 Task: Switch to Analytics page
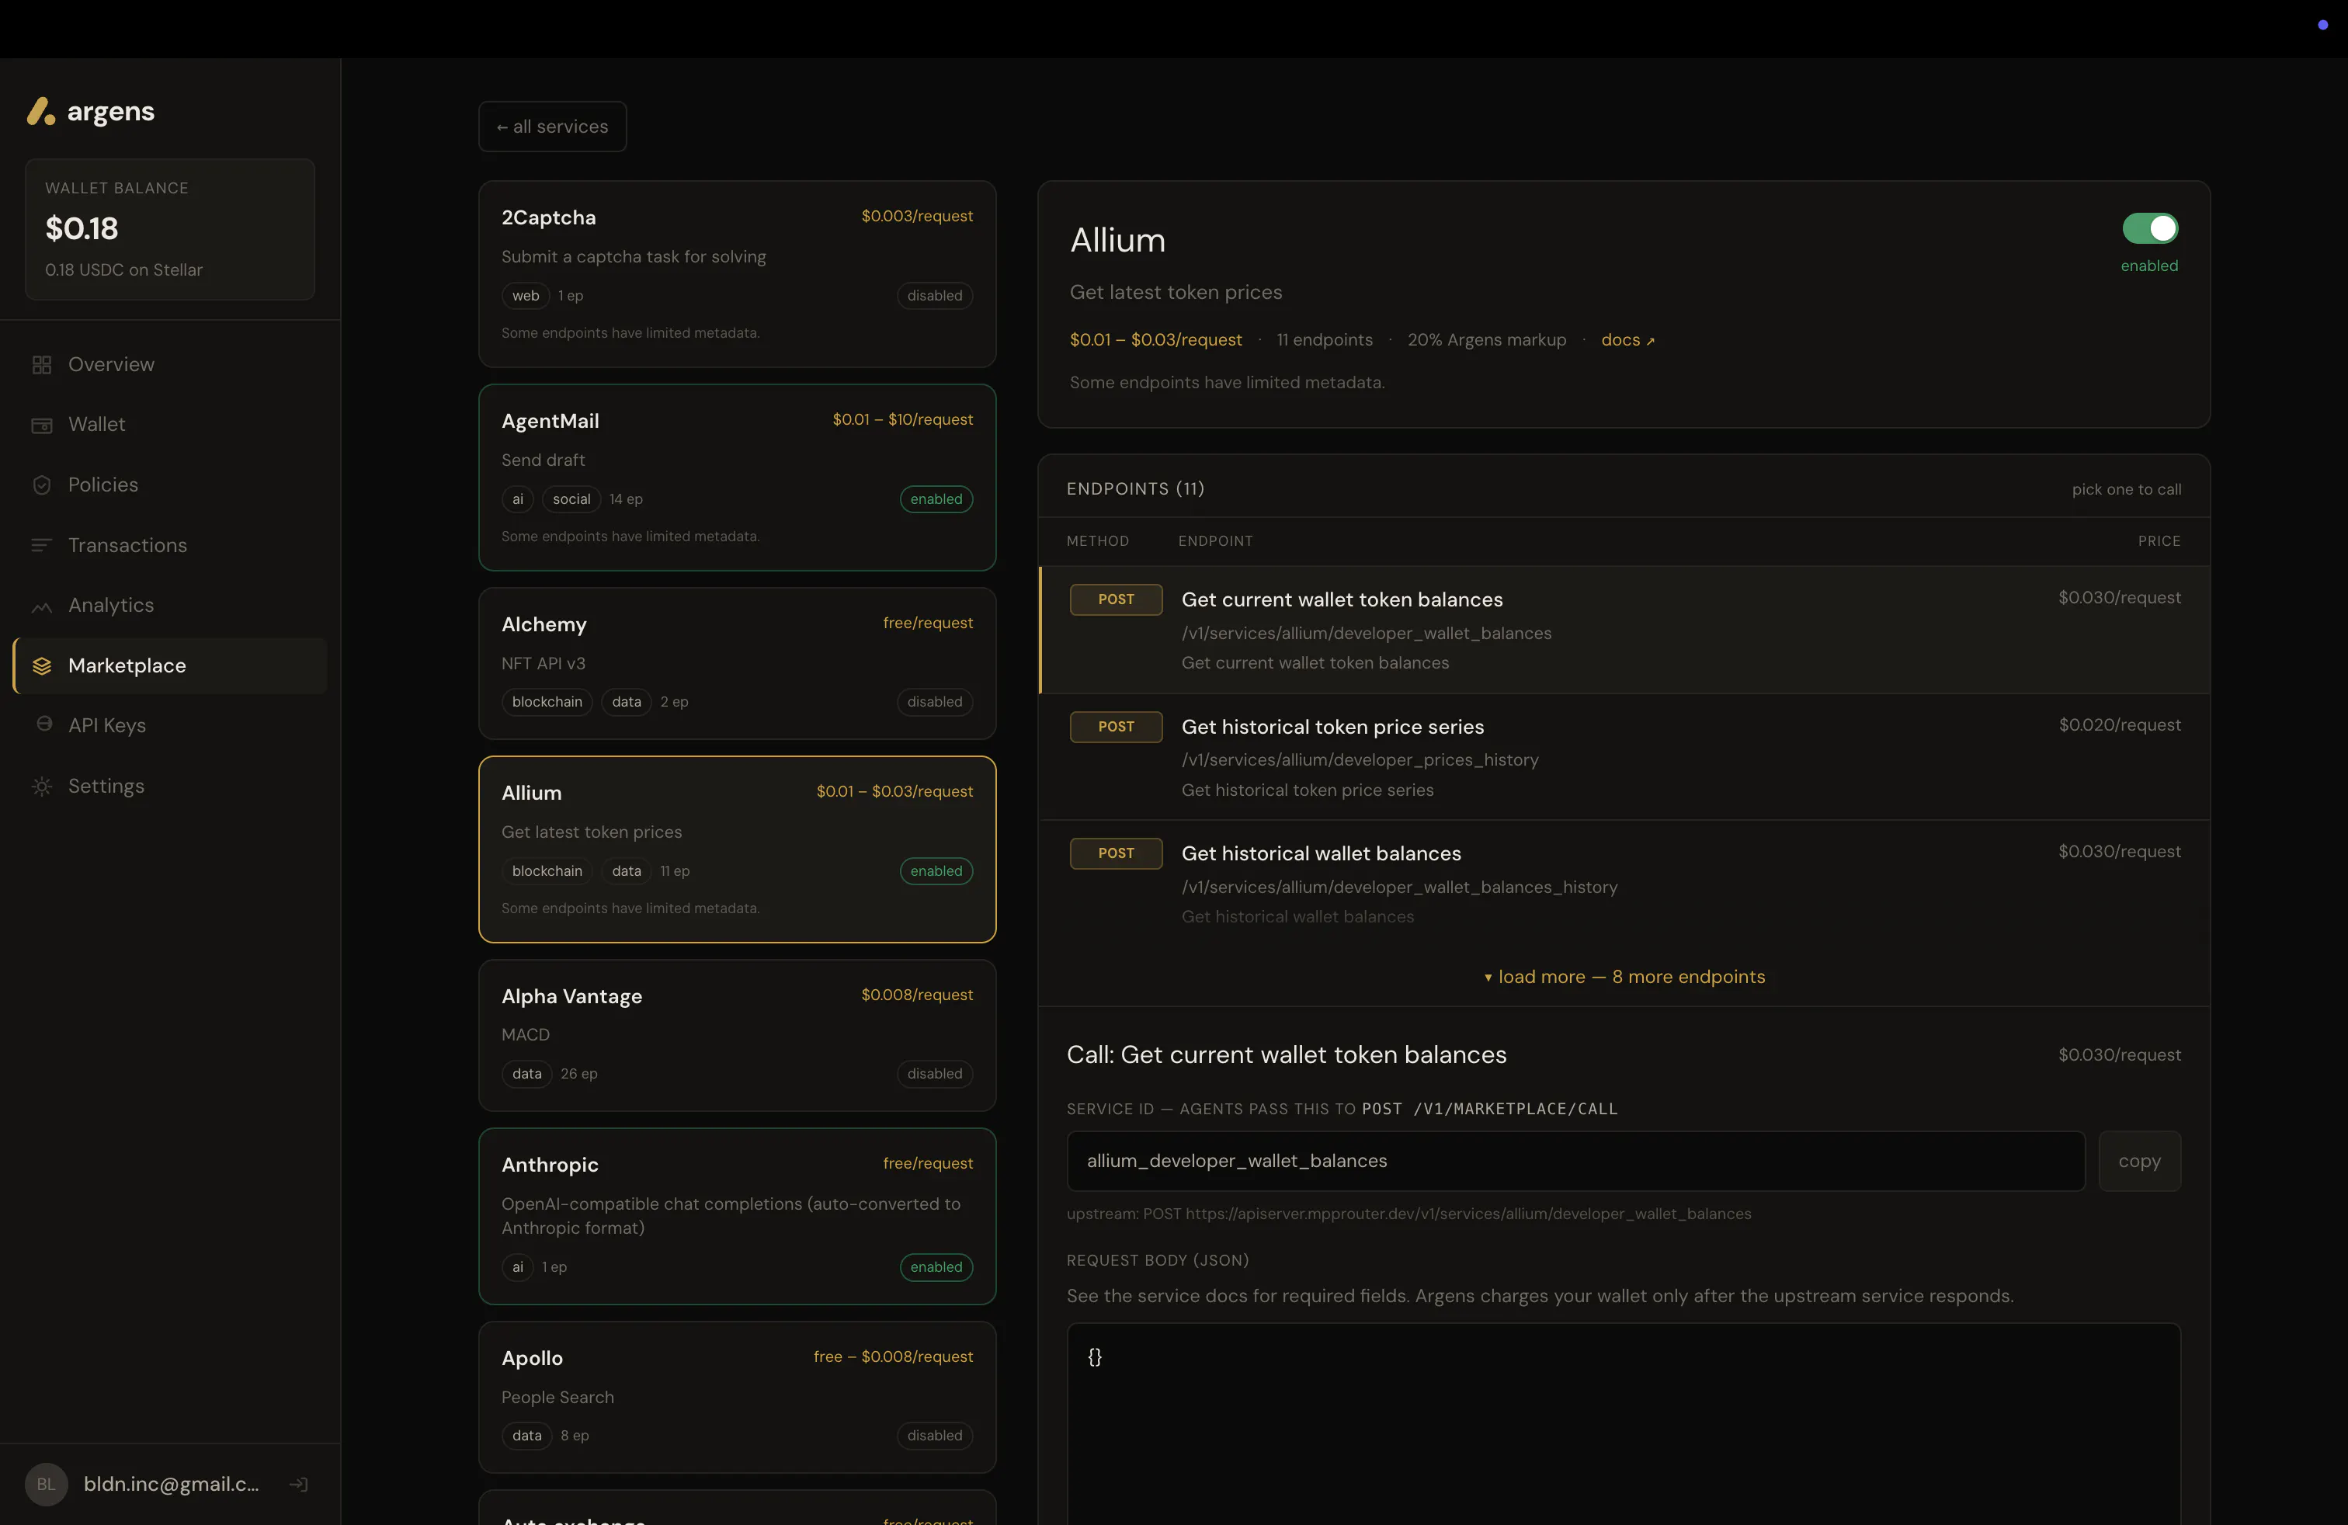pos(170,606)
